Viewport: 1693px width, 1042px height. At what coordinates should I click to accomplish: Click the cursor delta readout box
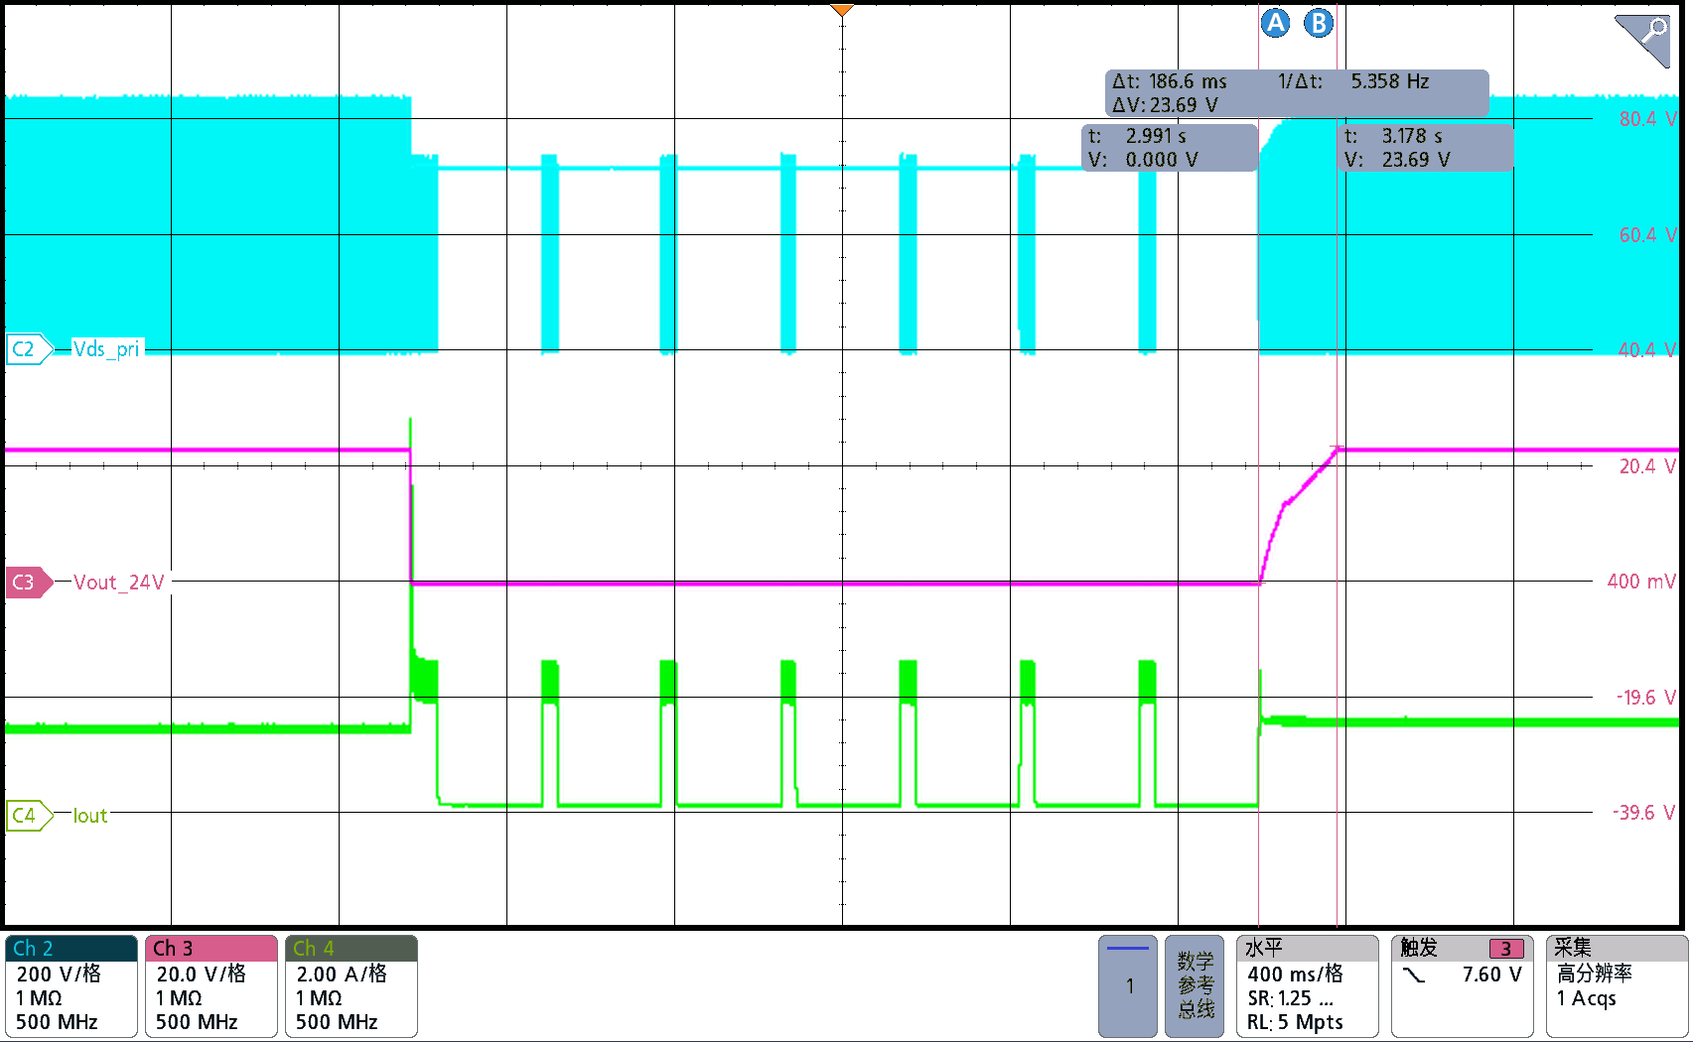point(1297,93)
